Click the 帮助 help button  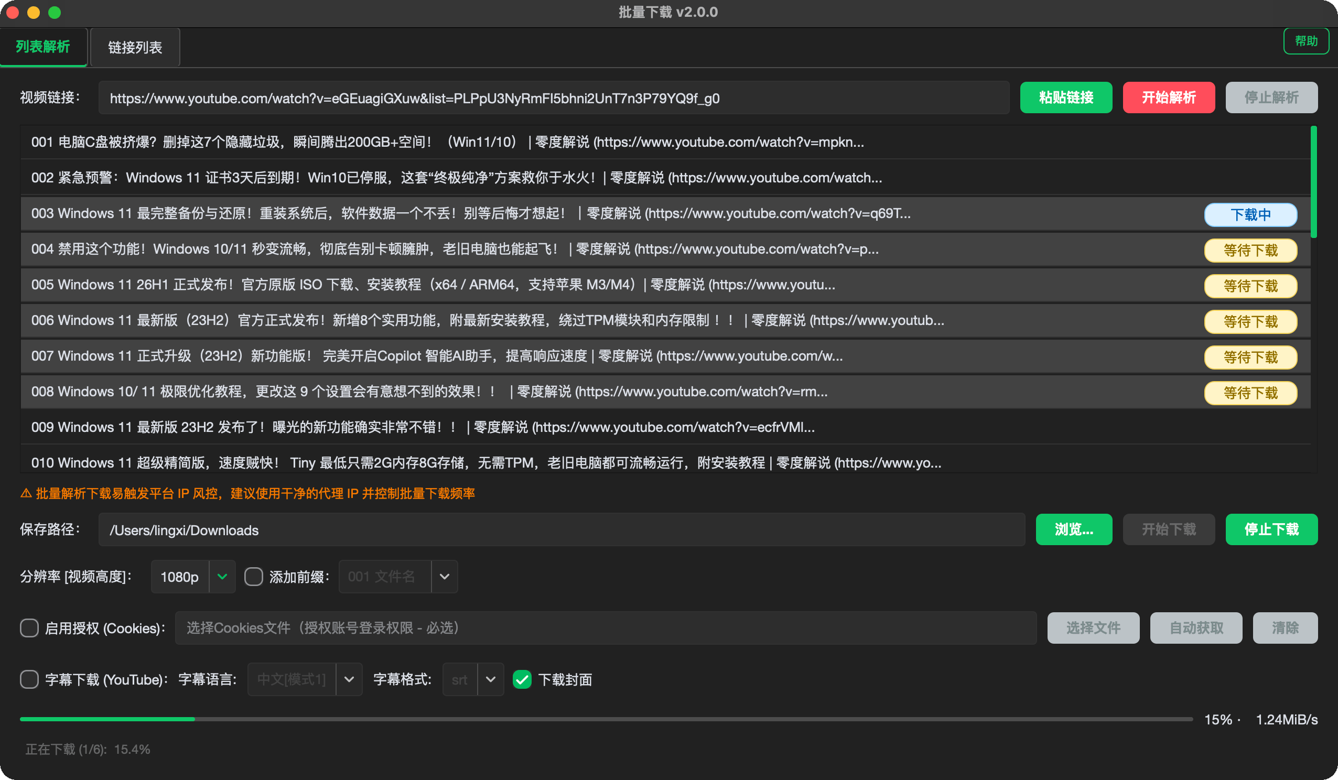pos(1305,41)
